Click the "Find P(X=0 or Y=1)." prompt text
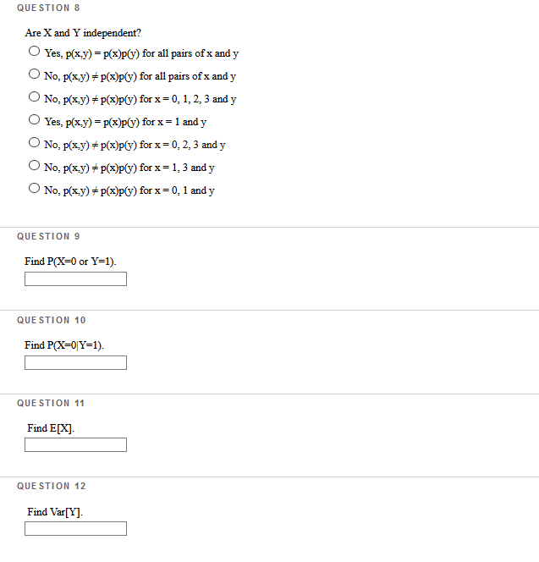Viewport: 539px width, 562px height. pos(70,262)
